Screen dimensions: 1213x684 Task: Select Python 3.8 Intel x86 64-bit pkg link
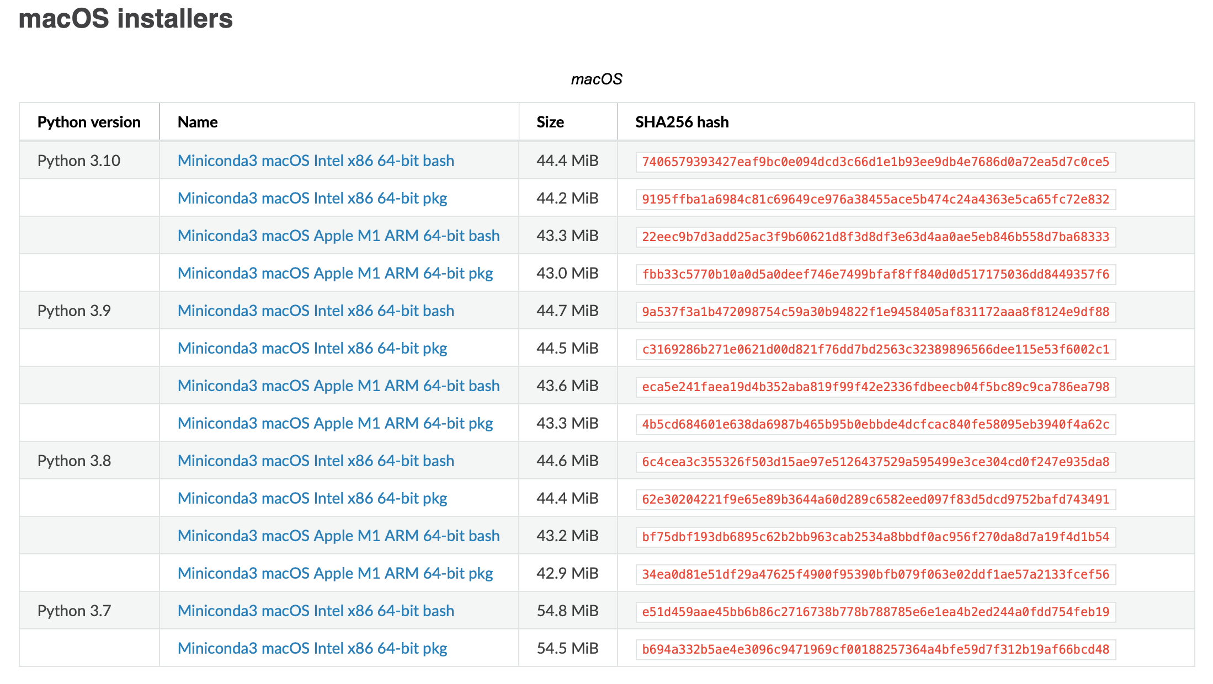[x=312, y=498]
